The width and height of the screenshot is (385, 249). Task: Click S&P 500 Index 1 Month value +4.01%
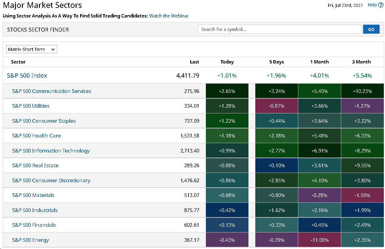click(x=320, y=75)
